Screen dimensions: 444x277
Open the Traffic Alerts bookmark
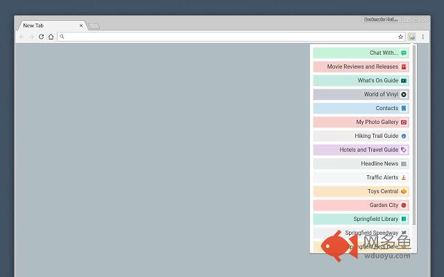tap(361, 177)
